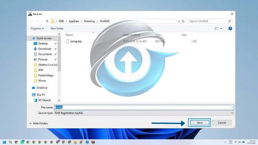258x145 pixels.
Task: Change view with the view icon
Action: point(216,28)
